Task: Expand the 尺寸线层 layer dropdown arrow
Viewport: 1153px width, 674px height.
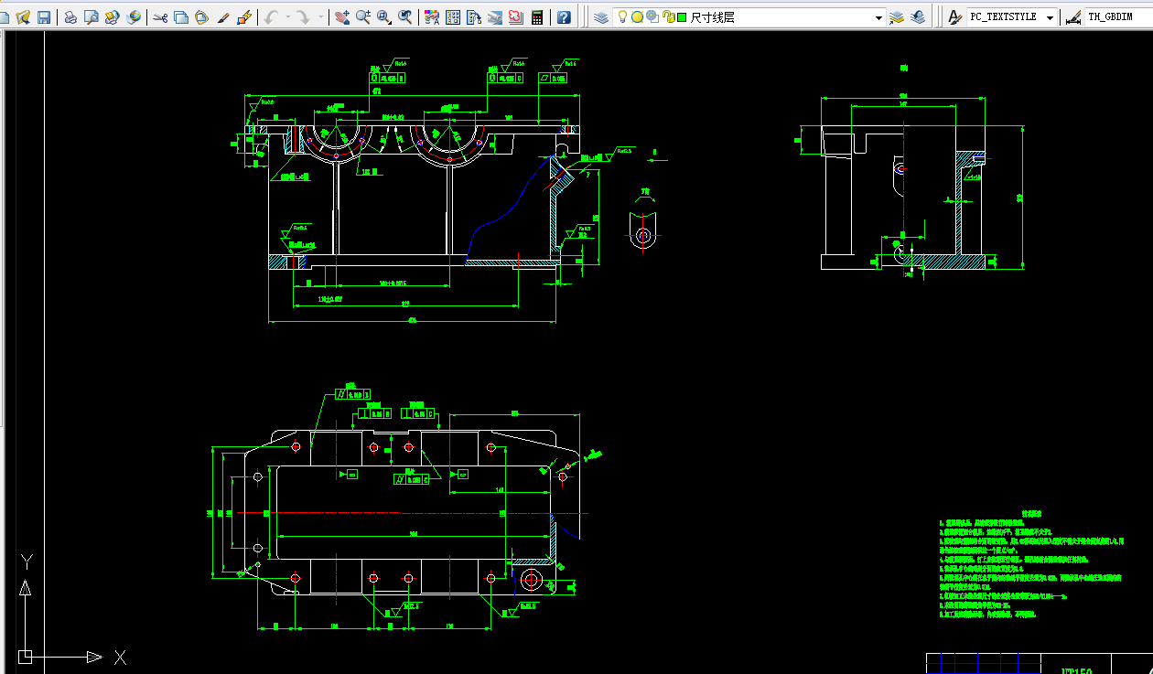Action: 879,17
